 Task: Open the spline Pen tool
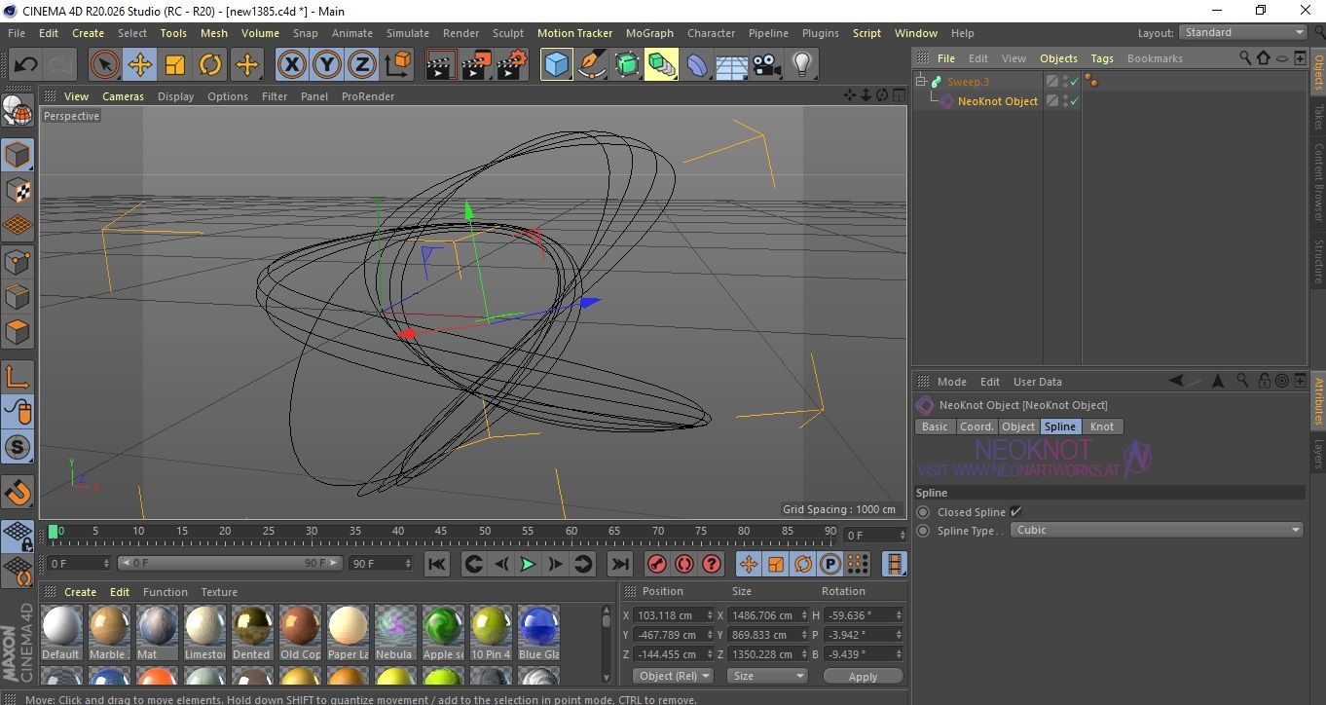(x=591, y=65)
